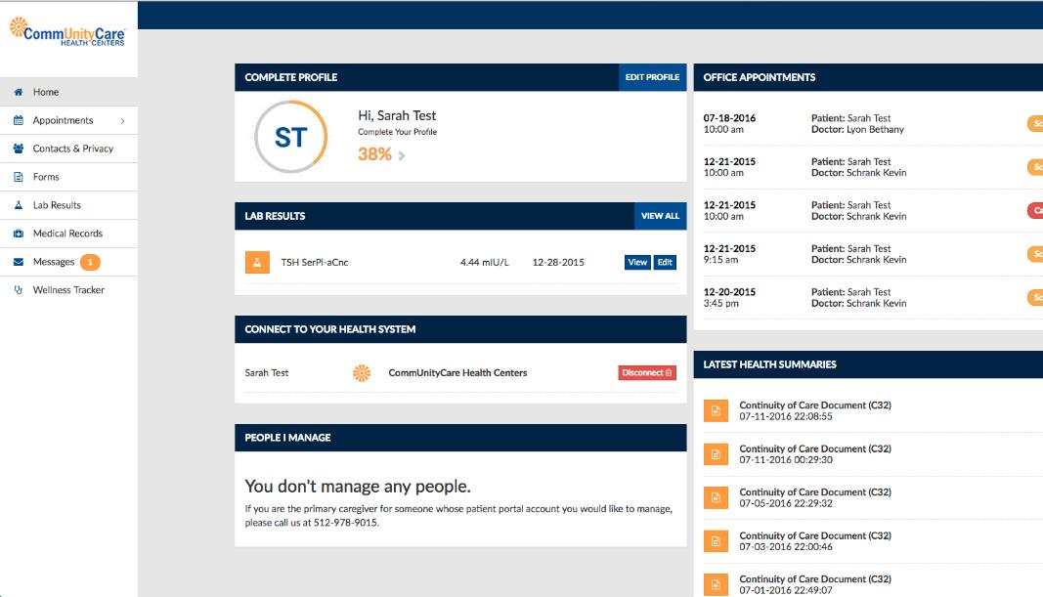Click the sunburst icon beside CommUnityCare Health Centers
Viewport: 1043px width, 597px height.
(x=362, y=372)
